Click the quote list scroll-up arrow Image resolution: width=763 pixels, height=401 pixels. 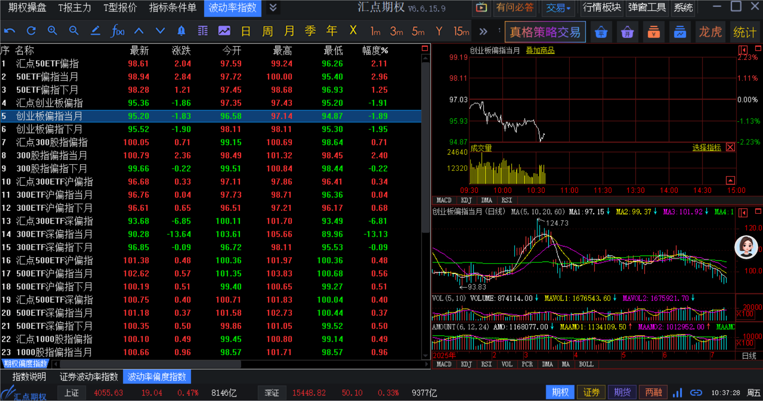click(x=426, y=58)
